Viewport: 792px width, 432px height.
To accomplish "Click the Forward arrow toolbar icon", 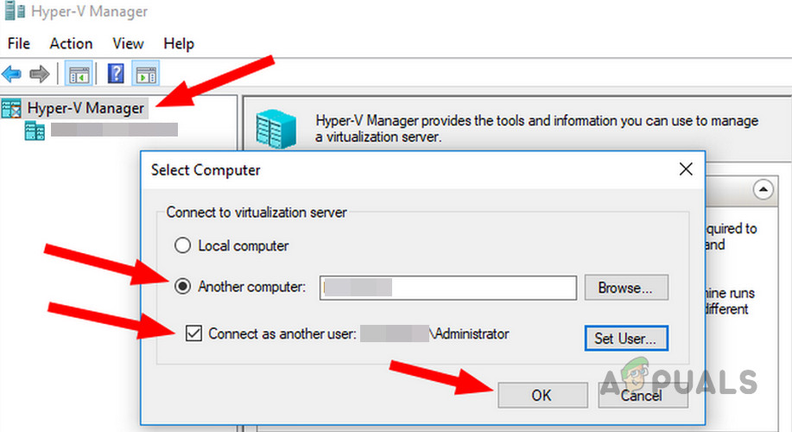I will tap(40, 74).
